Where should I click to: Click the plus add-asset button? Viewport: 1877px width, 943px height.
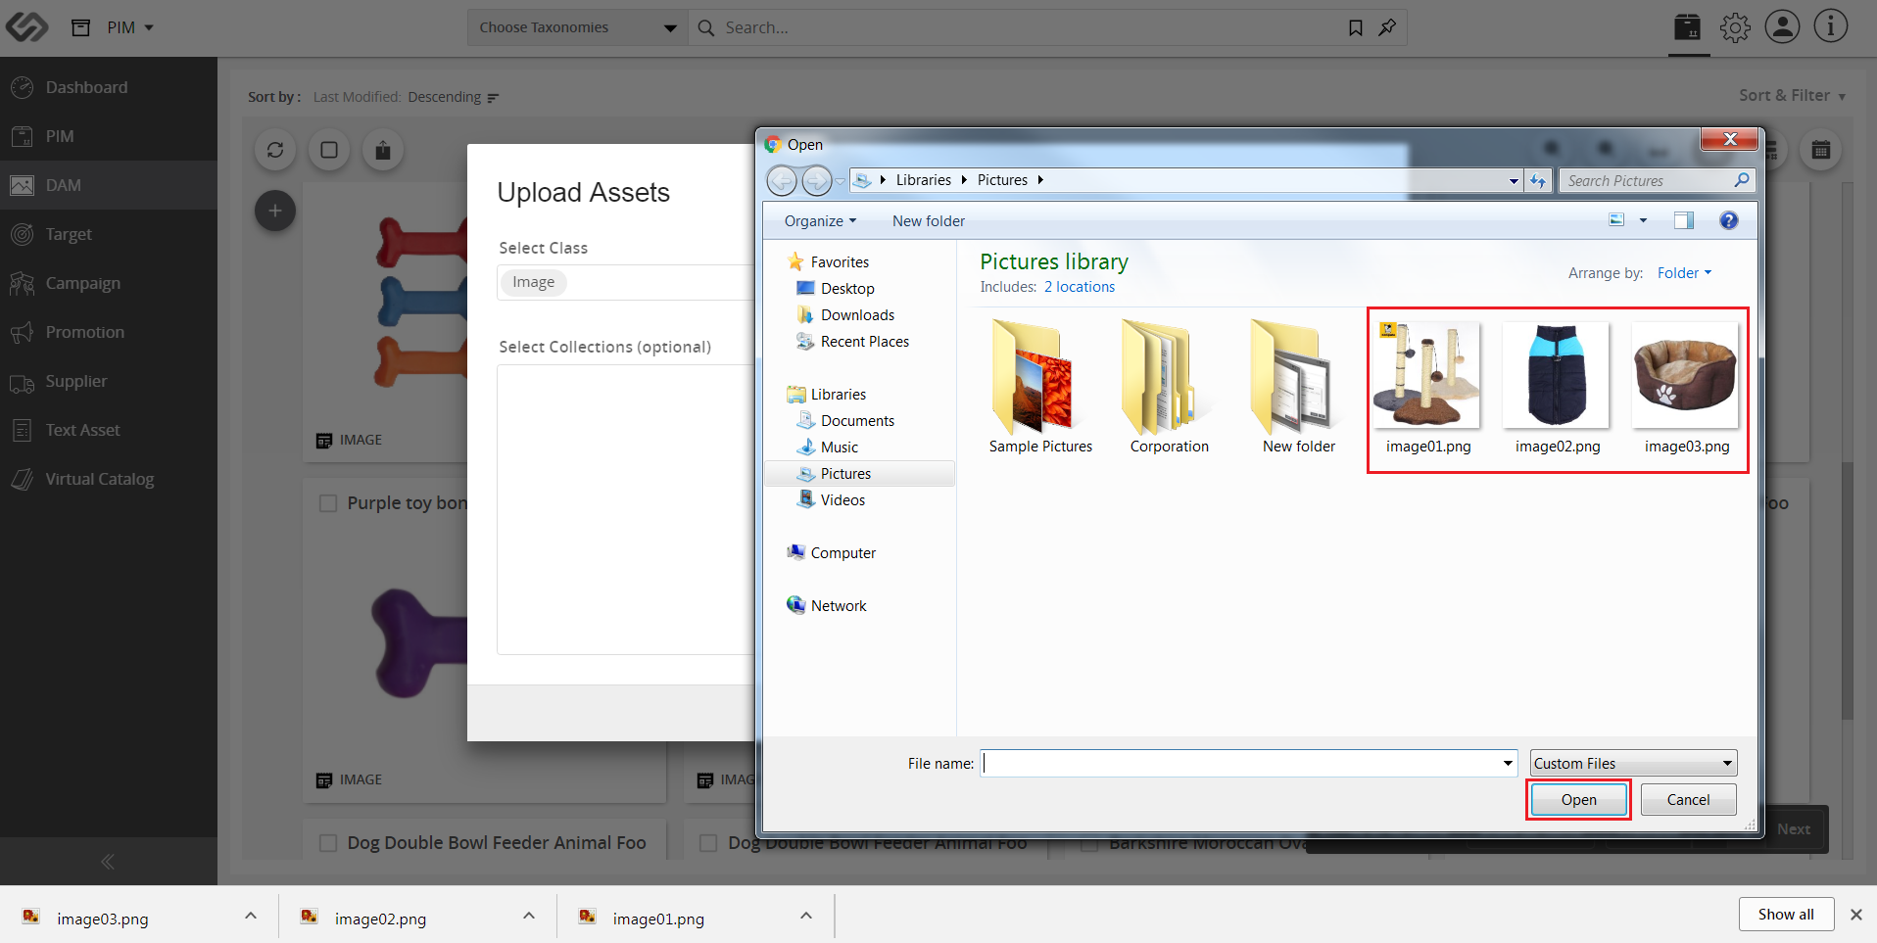(x=275, y=211)
